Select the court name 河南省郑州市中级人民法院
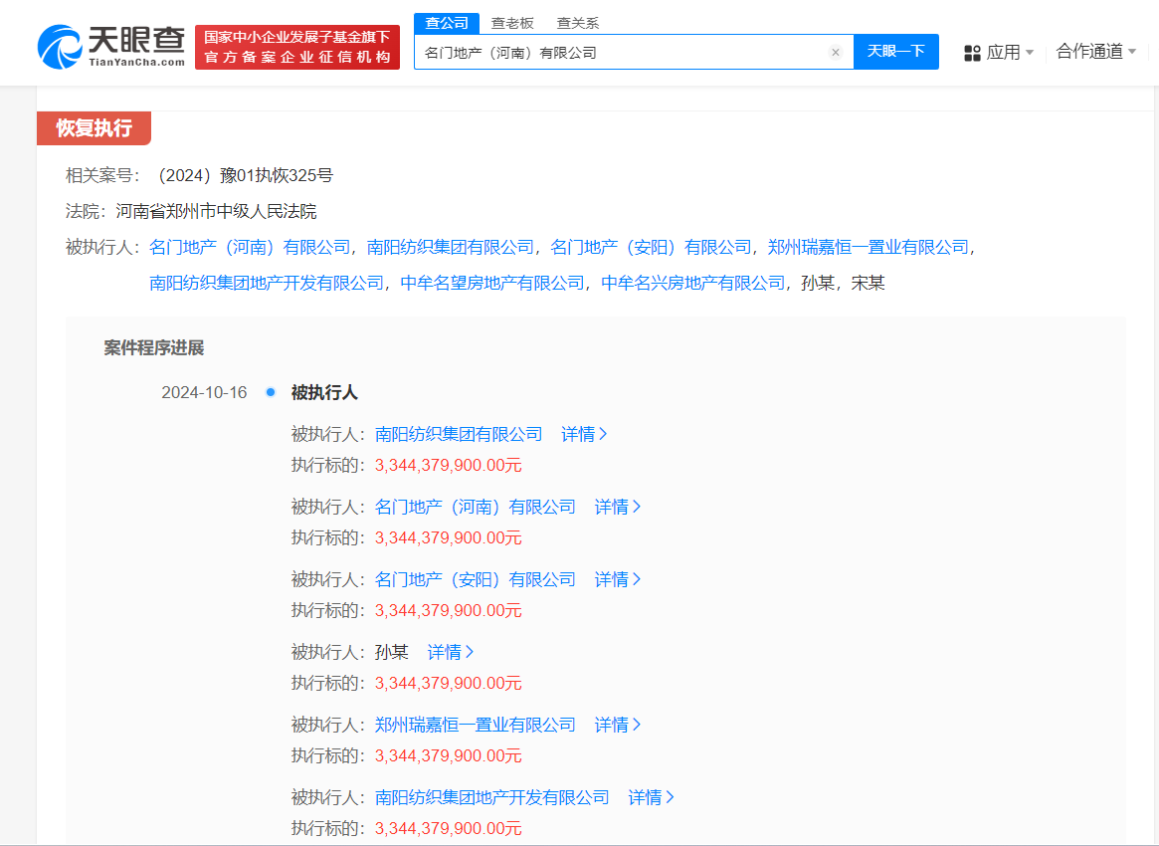Screen dimensions: 1159x846 tap(216, 211)
